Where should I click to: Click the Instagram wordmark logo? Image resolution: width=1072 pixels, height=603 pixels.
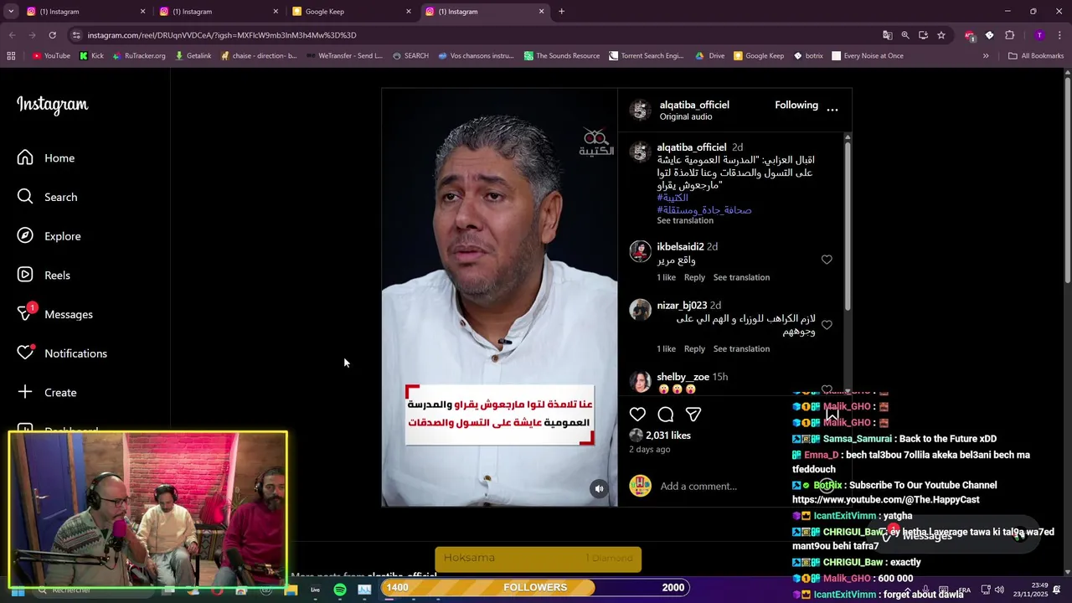click(53, 105)
